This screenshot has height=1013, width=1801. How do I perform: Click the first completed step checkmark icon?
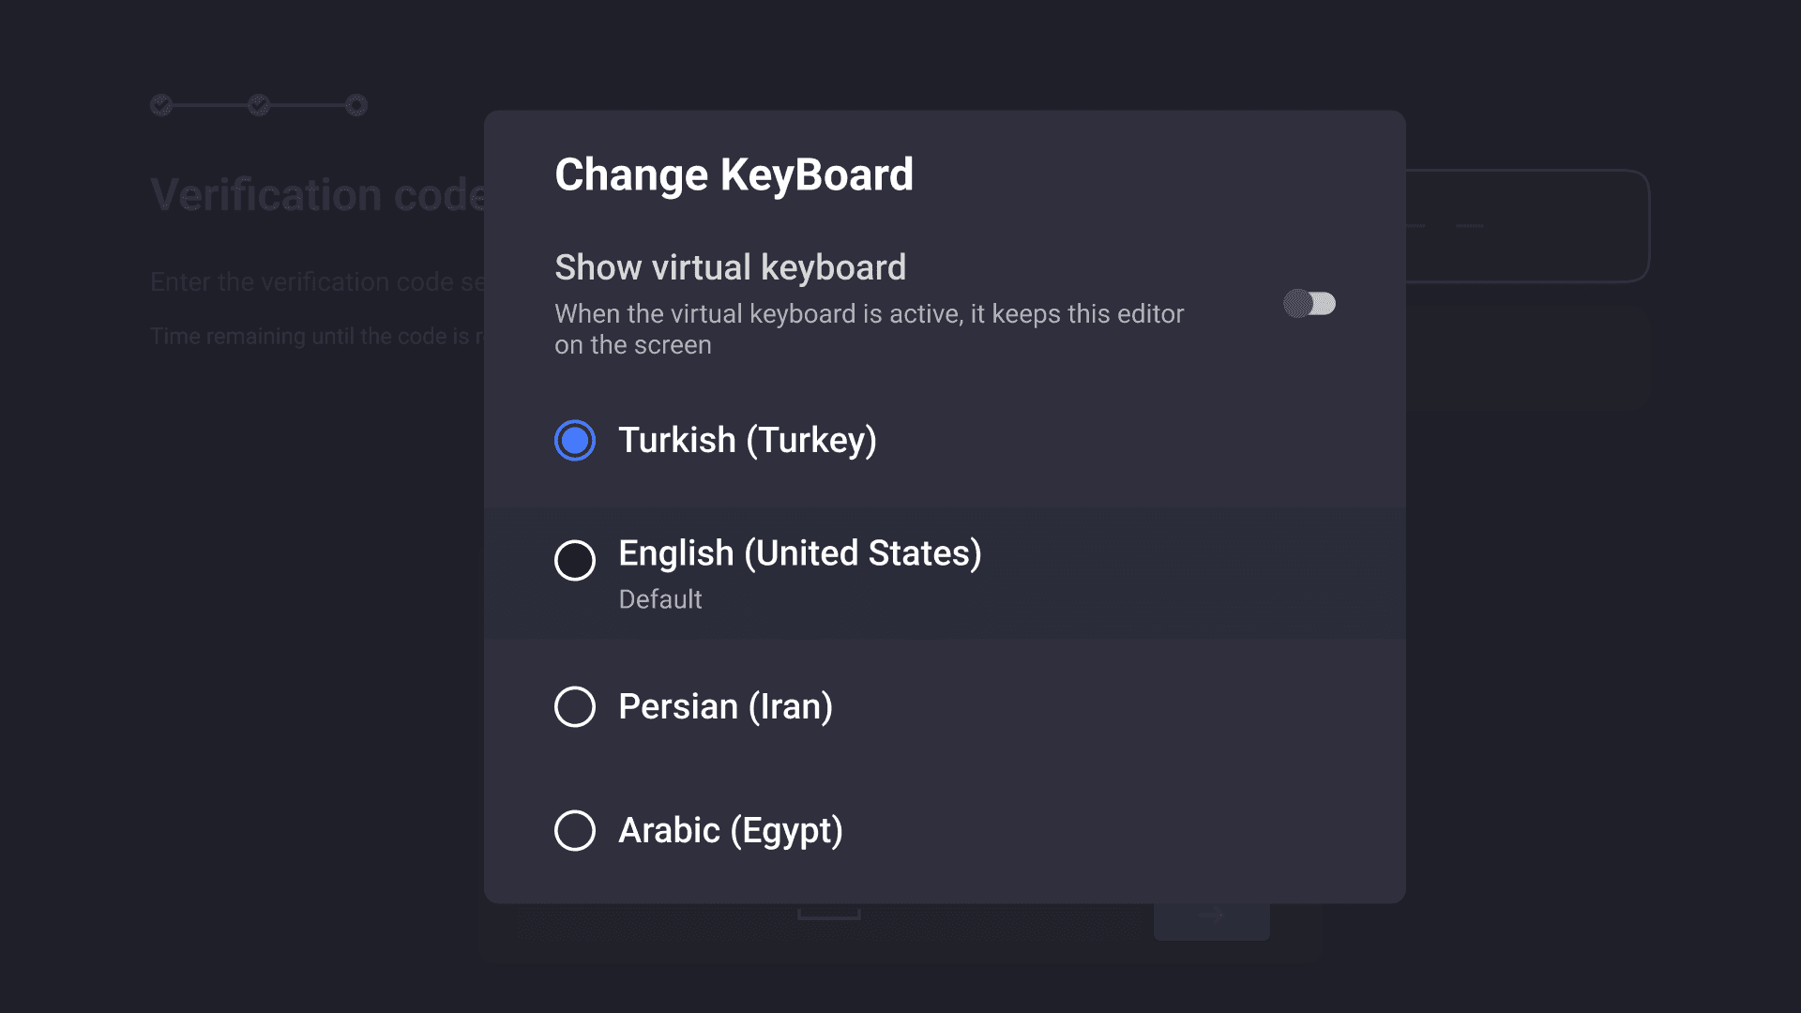tap(161, 105)
